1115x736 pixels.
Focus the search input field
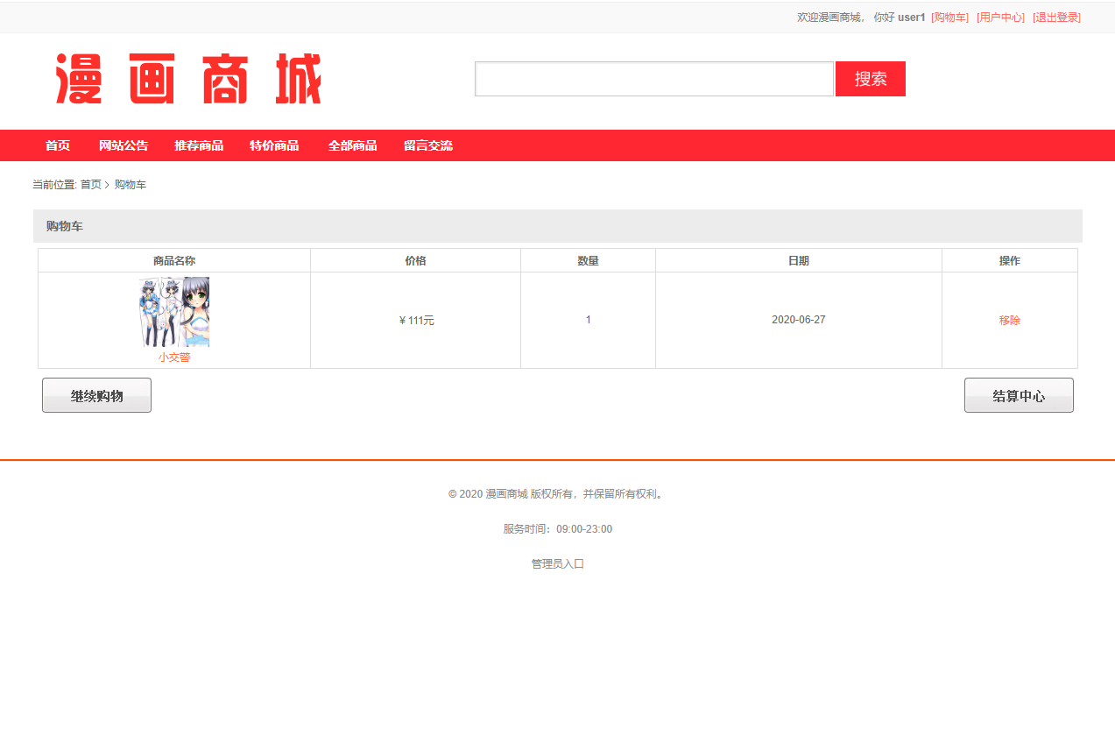pos(653,79)
